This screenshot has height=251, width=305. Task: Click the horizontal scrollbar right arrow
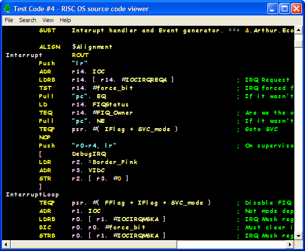tap(290, 244)
